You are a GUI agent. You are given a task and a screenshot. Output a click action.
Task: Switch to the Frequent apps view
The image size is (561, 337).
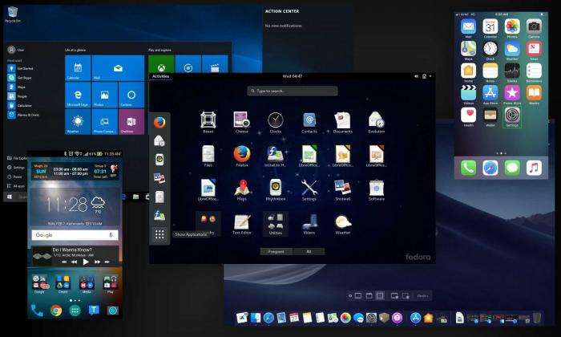pyautogui.click(x=275, y=251)
